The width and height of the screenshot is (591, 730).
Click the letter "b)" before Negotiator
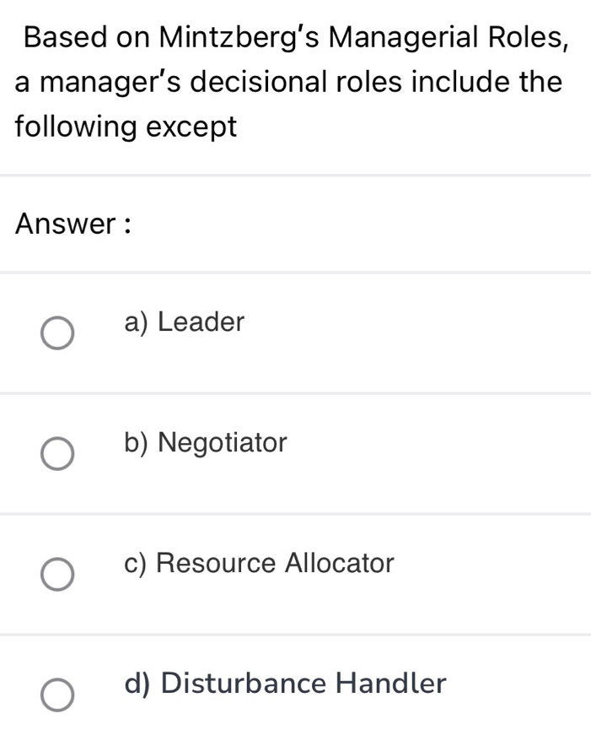click(136, 441)
